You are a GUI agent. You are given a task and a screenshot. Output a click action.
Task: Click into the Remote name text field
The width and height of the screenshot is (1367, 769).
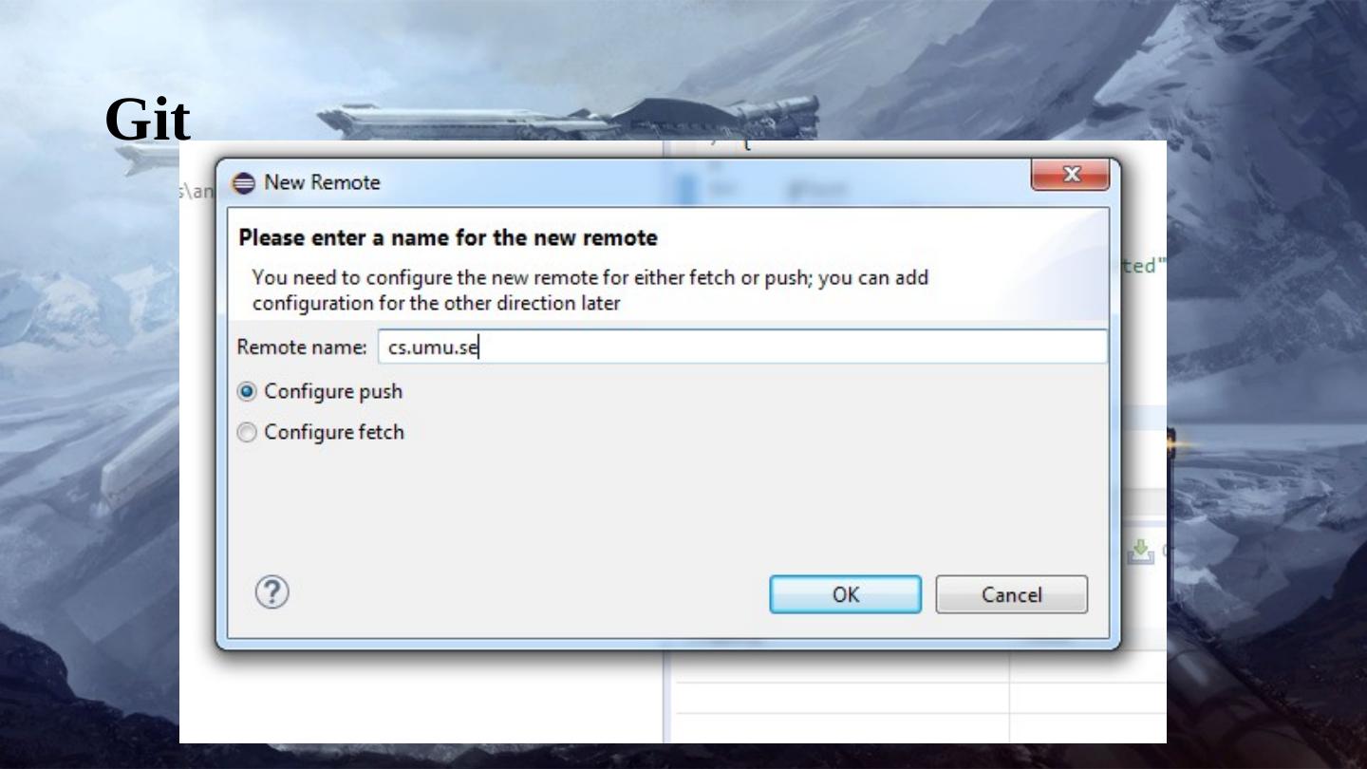coord(742,347)
